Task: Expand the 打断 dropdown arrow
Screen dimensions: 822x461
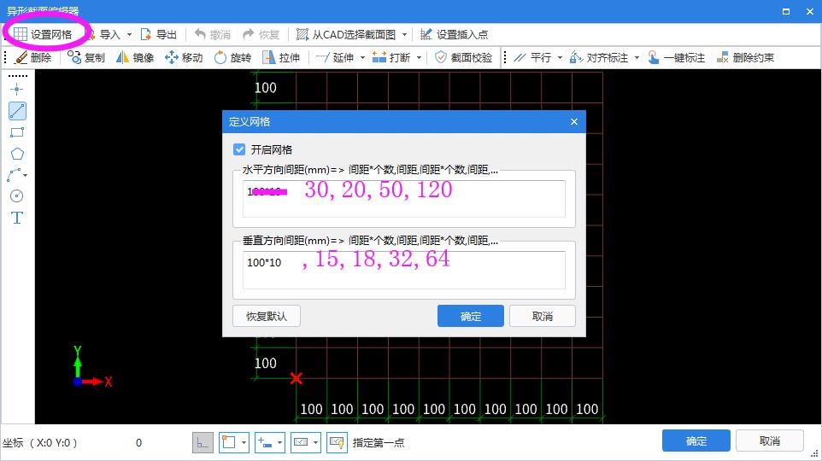Action: [419, 58]
